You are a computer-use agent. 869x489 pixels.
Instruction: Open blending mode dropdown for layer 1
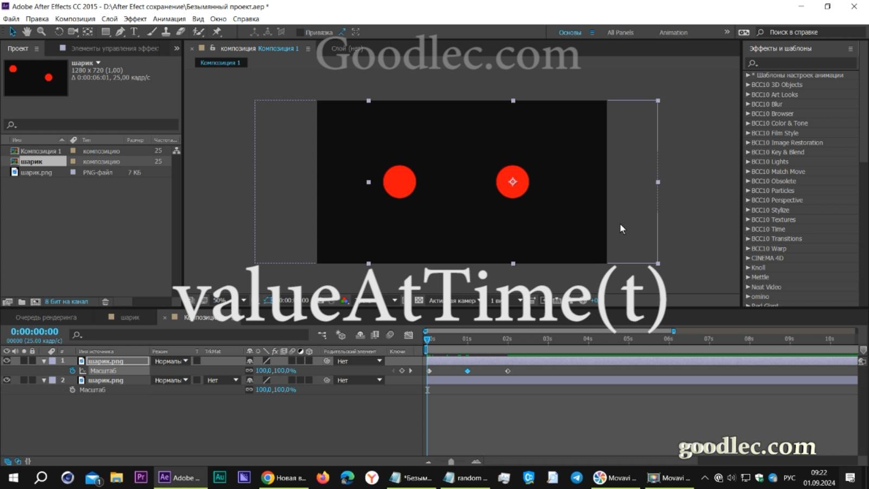pyautogui.click(x=171, y=361)
